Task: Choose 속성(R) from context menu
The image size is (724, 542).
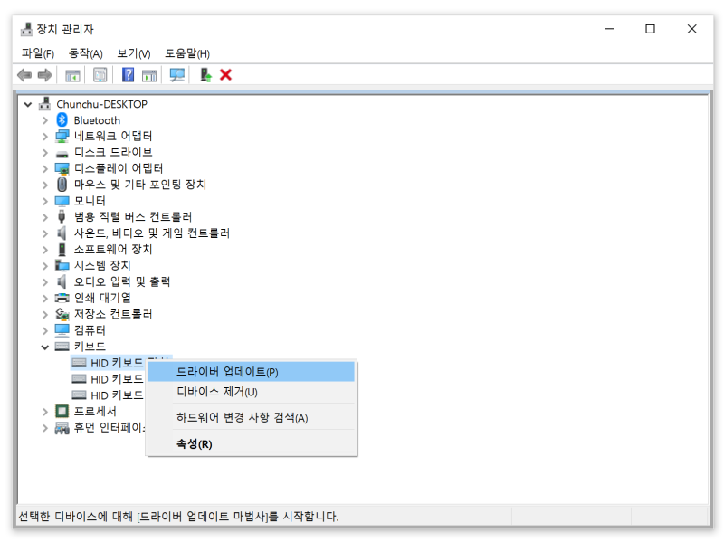Action: coord(252,443)
